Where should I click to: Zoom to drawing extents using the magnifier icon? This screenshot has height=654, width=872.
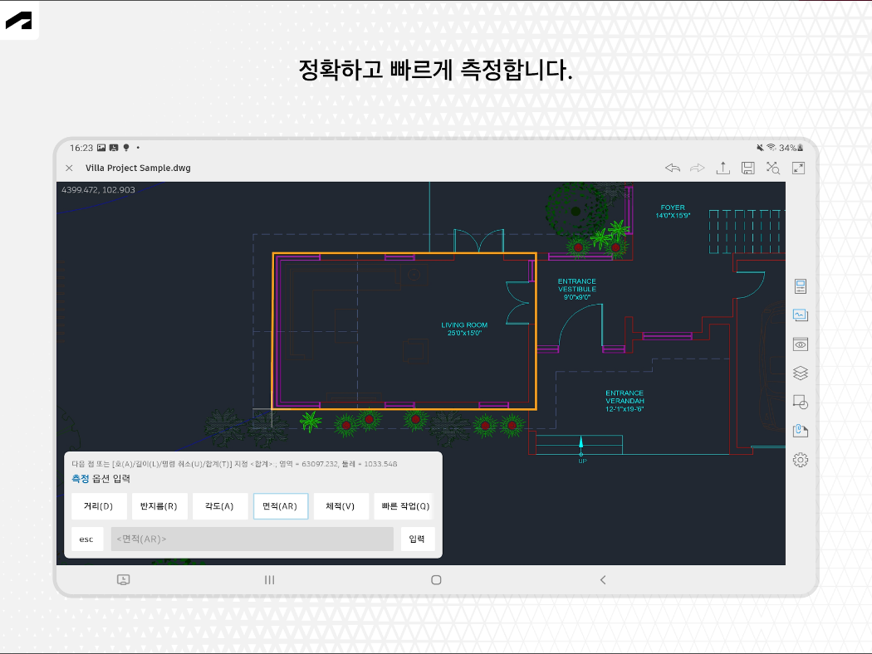point(772,168)
